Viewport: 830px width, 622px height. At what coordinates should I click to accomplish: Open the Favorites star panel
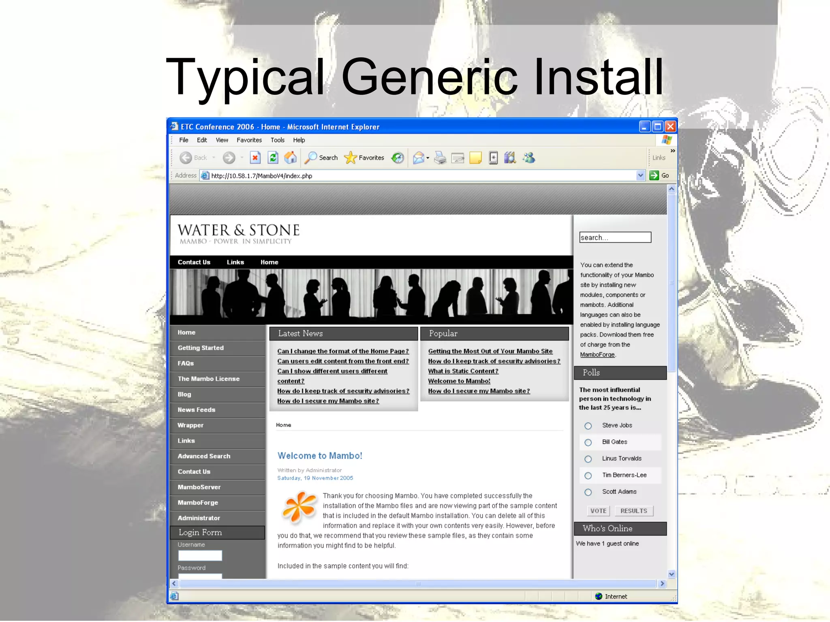coord(364,158)
